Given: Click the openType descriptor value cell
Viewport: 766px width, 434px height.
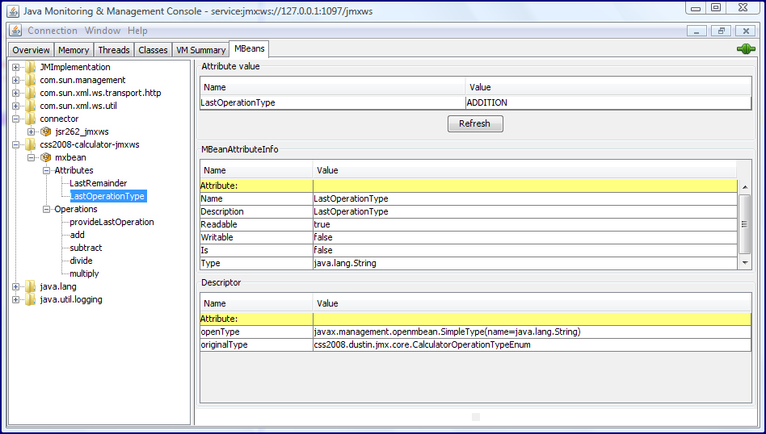Looking at the screenshot, I should 532,332.
